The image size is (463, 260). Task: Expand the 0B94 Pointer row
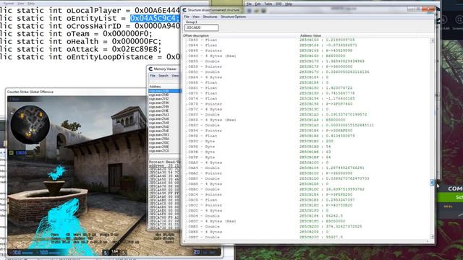(x=186, y=131)
